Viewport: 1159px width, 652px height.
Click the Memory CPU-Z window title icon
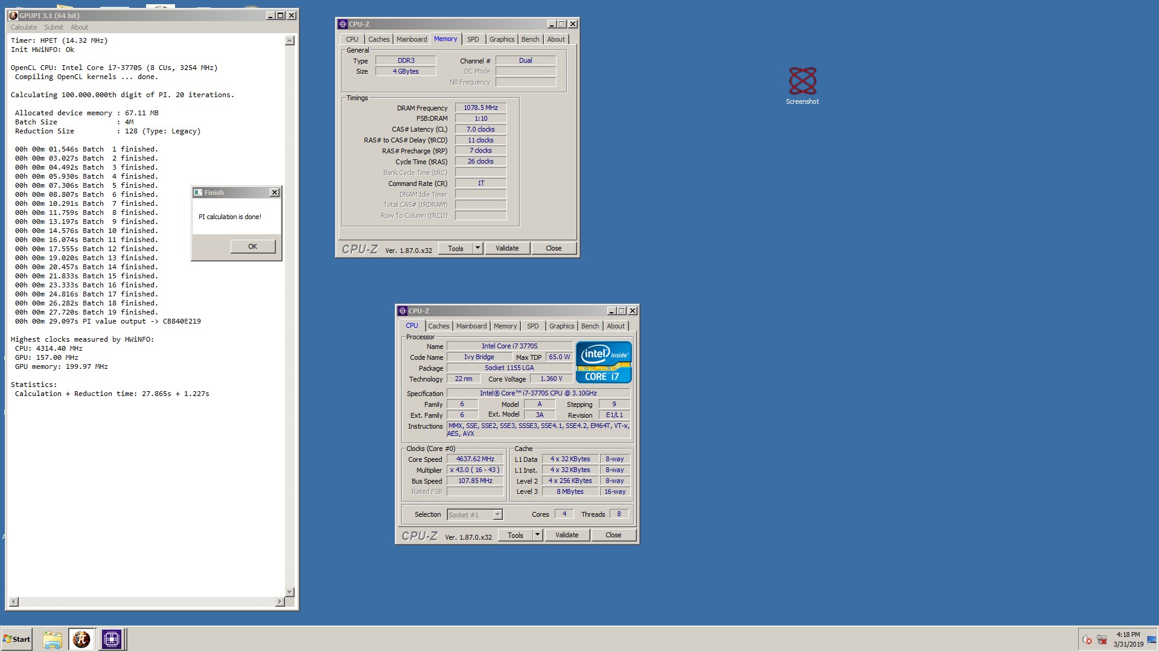click(343, 24)
